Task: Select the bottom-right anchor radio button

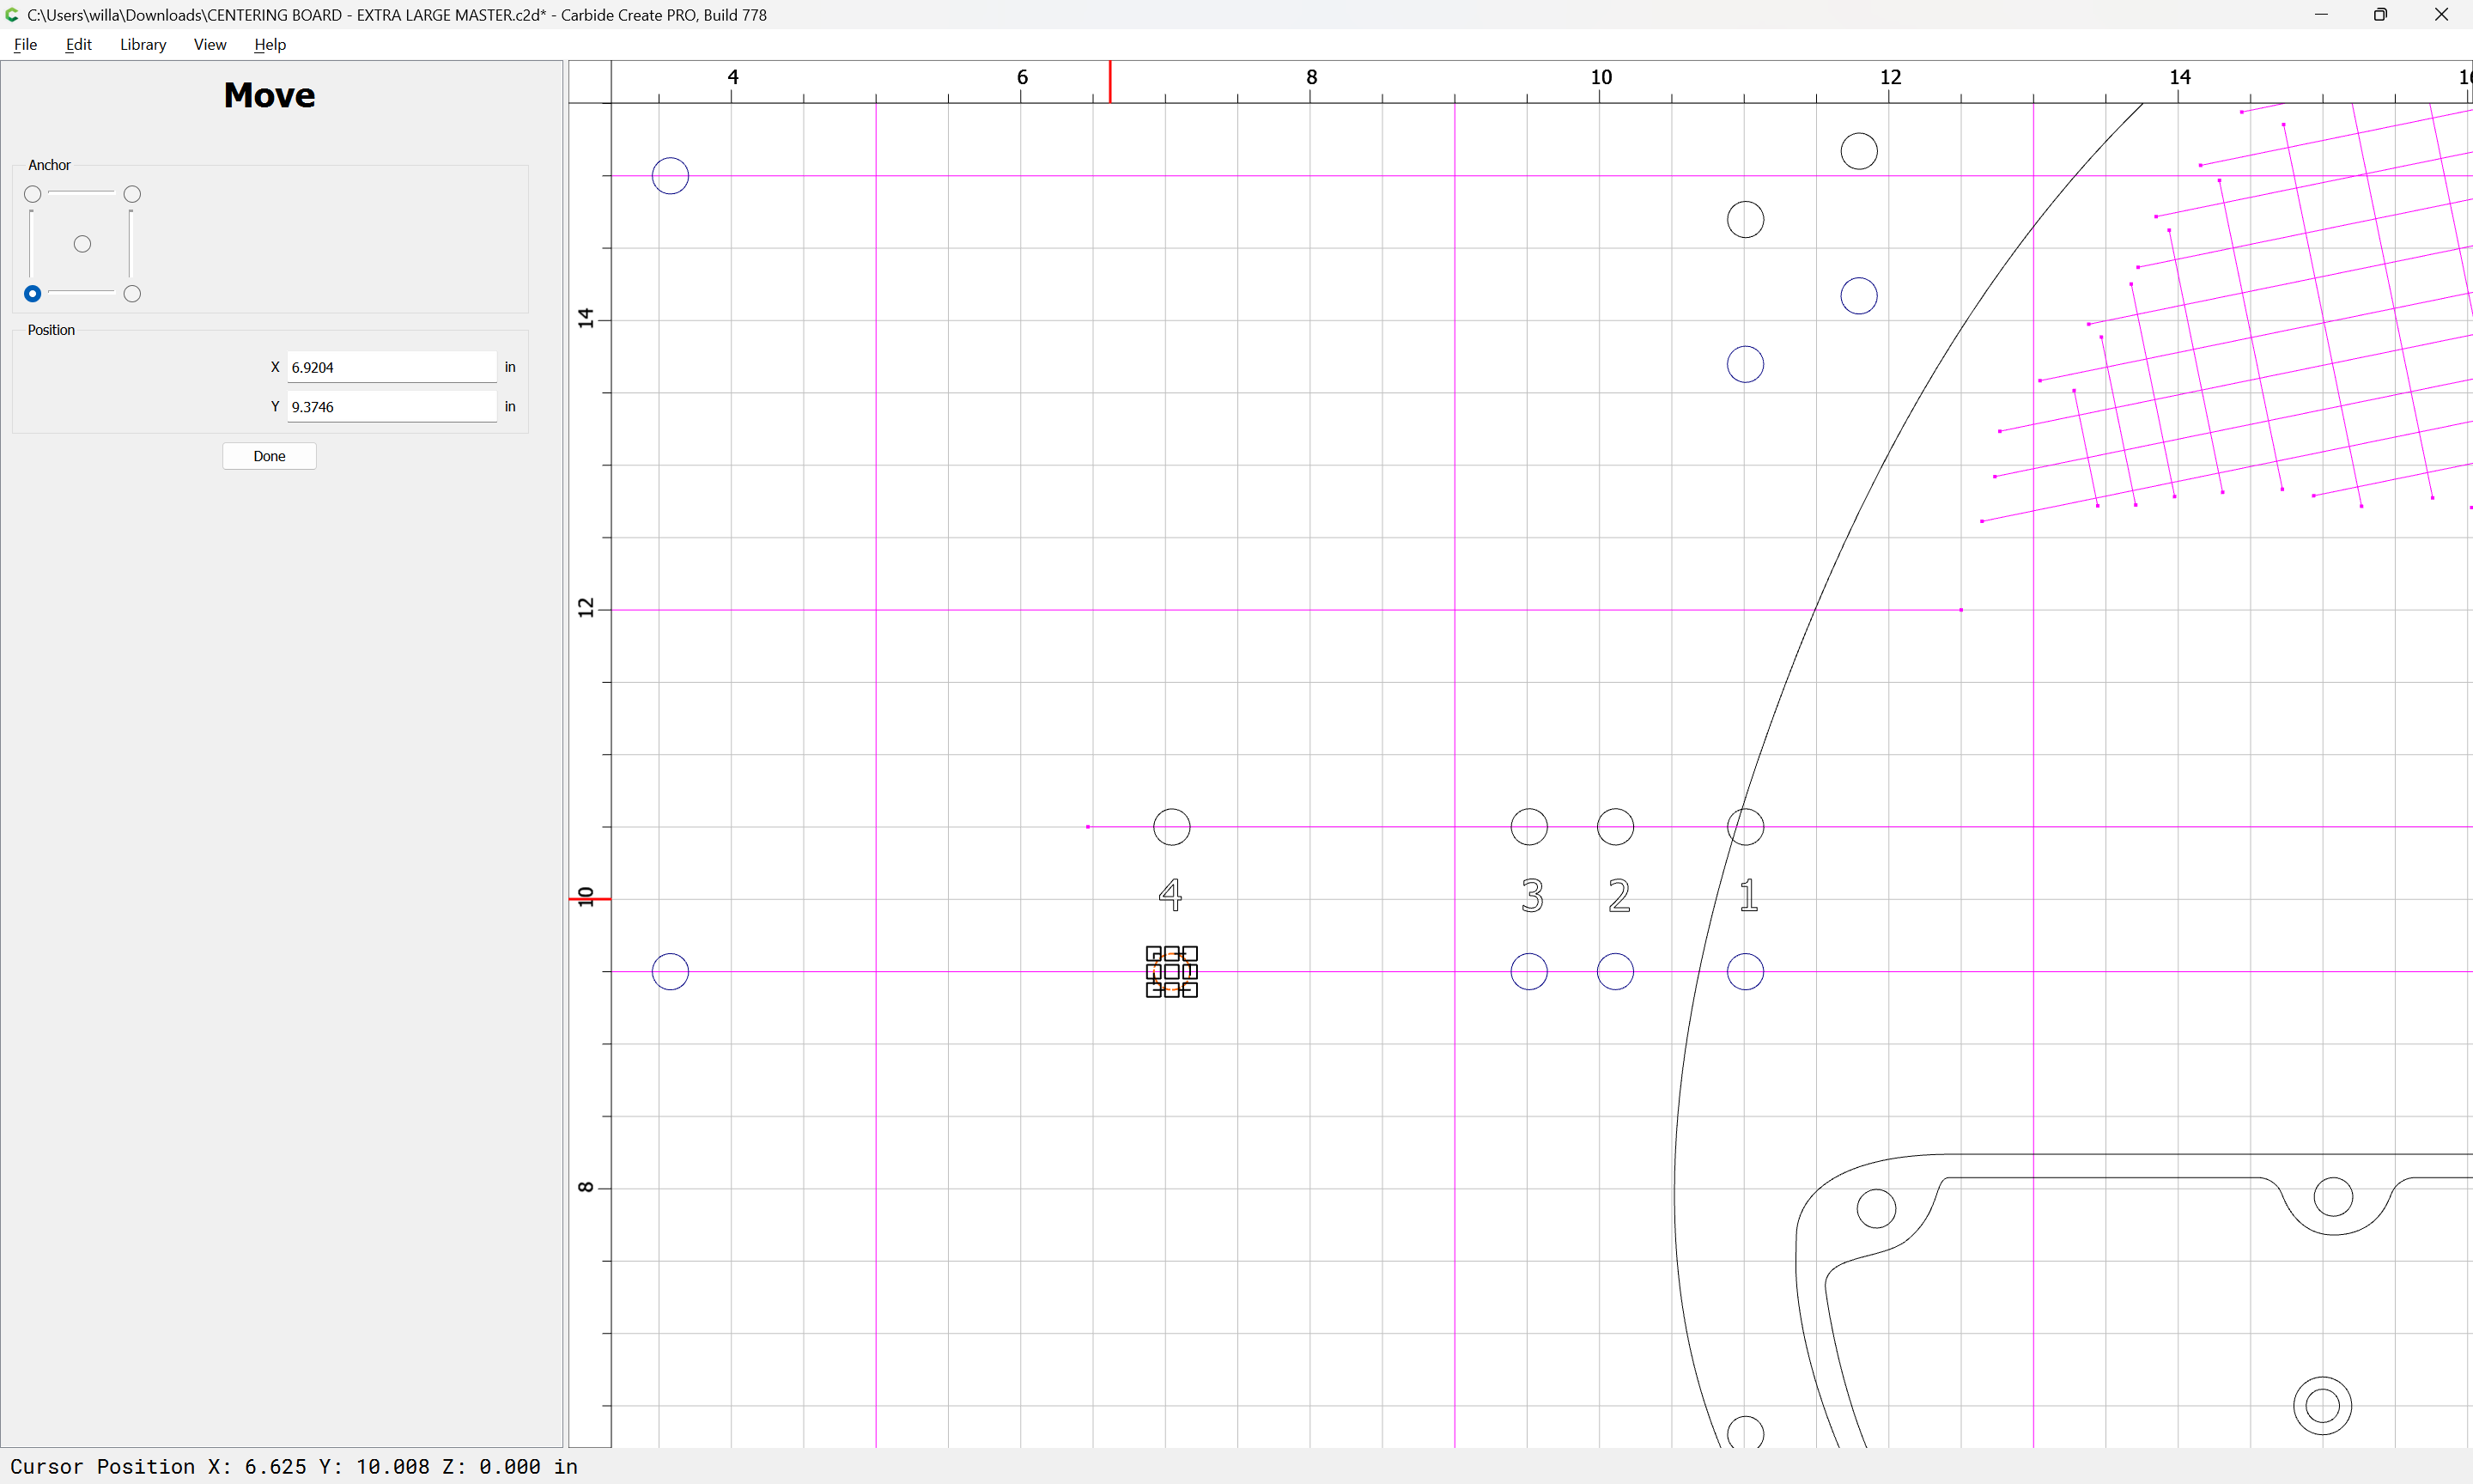Action: point(132,294)
